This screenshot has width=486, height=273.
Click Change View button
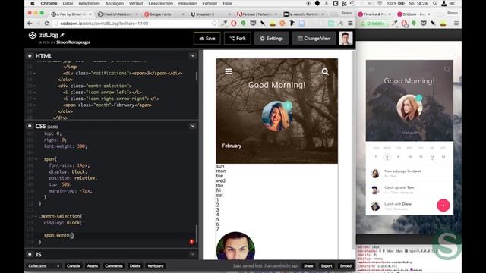tap(314, 39)
